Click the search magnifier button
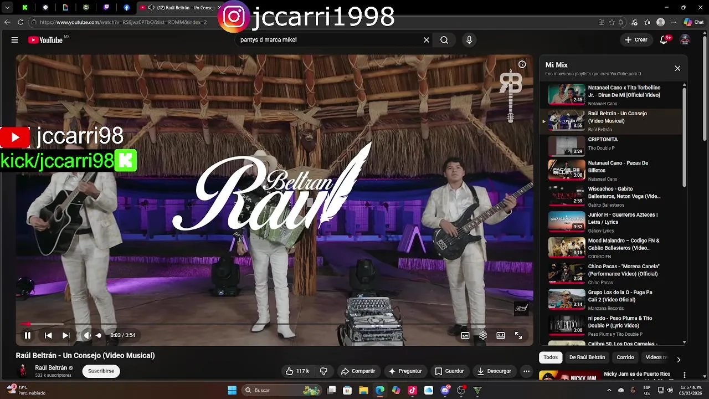This screenshot has width=709, height=399. click(x=444, y=40)
